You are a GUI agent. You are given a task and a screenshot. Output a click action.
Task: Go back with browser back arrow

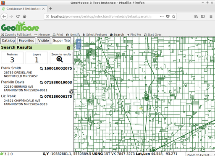pyautogui.click(x=4, y=16)
